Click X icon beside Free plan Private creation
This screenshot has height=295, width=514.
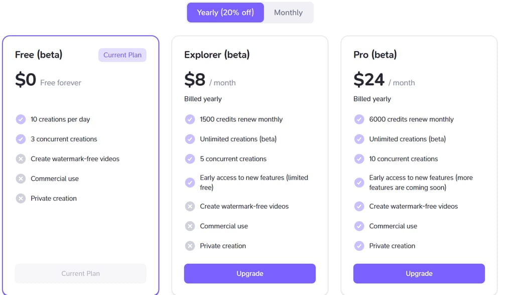[x=21, y=198]
